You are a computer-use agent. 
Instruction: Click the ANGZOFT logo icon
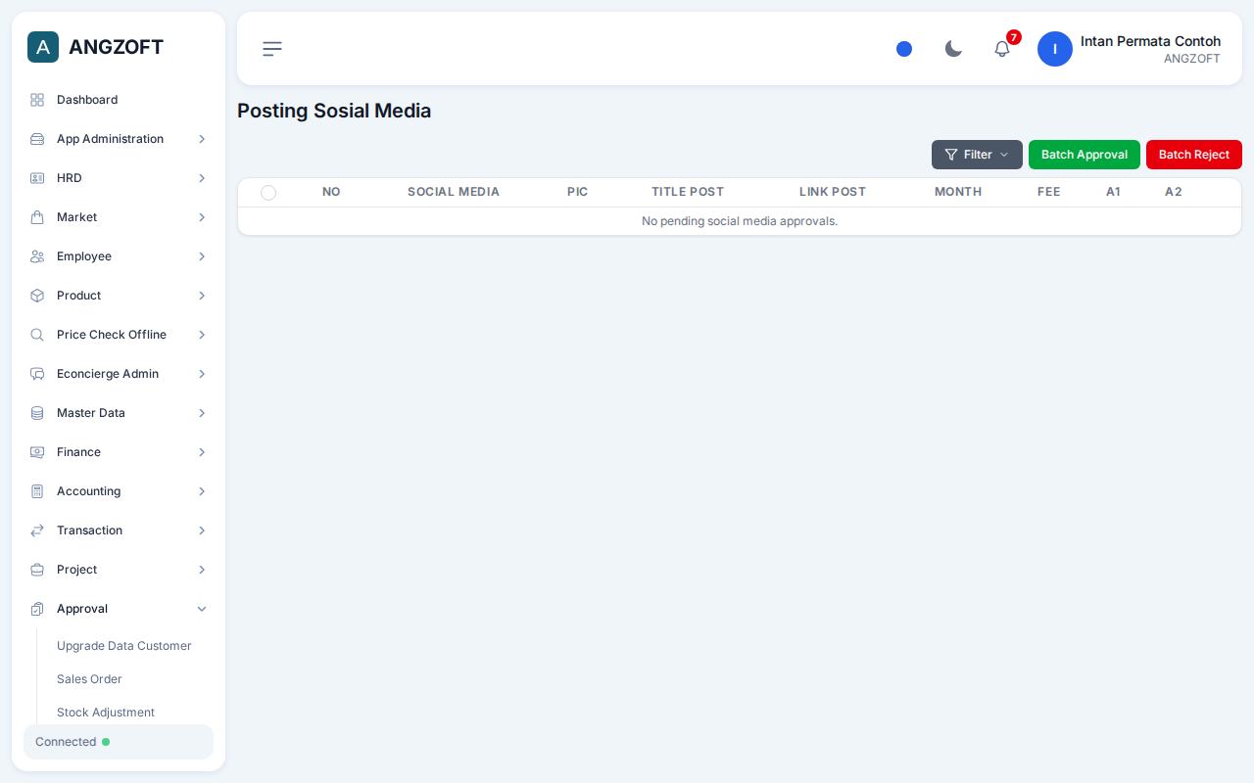pyautogui.click(x=43, y=47)
